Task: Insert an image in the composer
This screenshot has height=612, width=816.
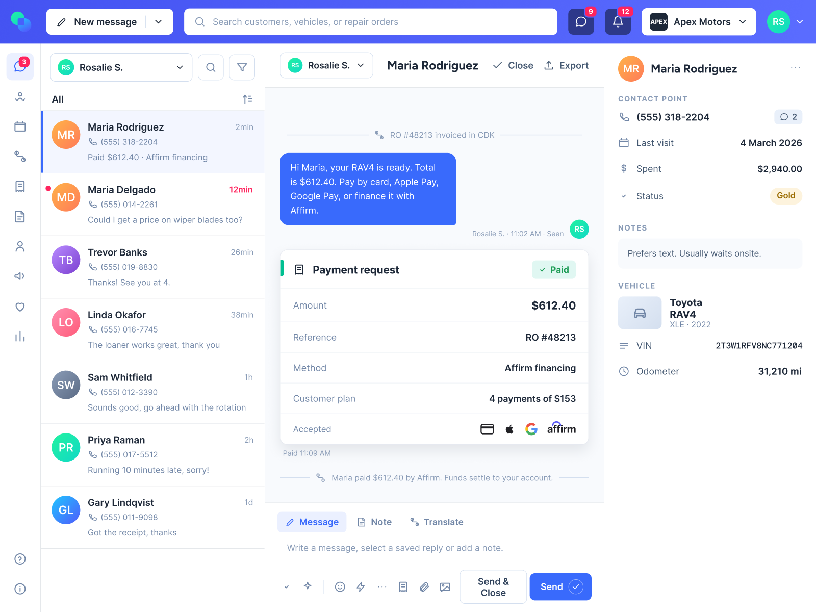Action: tap(445, 587)
